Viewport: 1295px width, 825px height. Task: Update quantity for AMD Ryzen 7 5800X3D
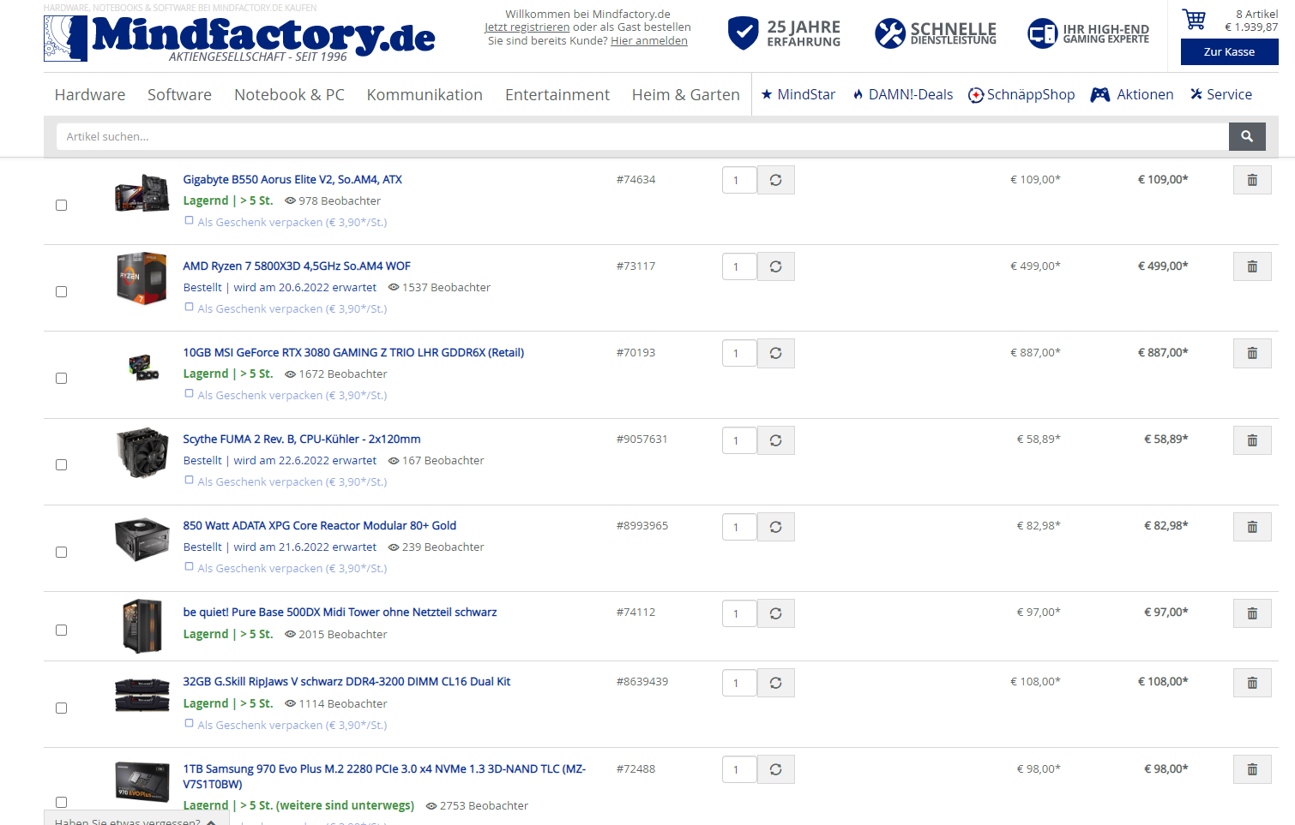click(775, 266)
